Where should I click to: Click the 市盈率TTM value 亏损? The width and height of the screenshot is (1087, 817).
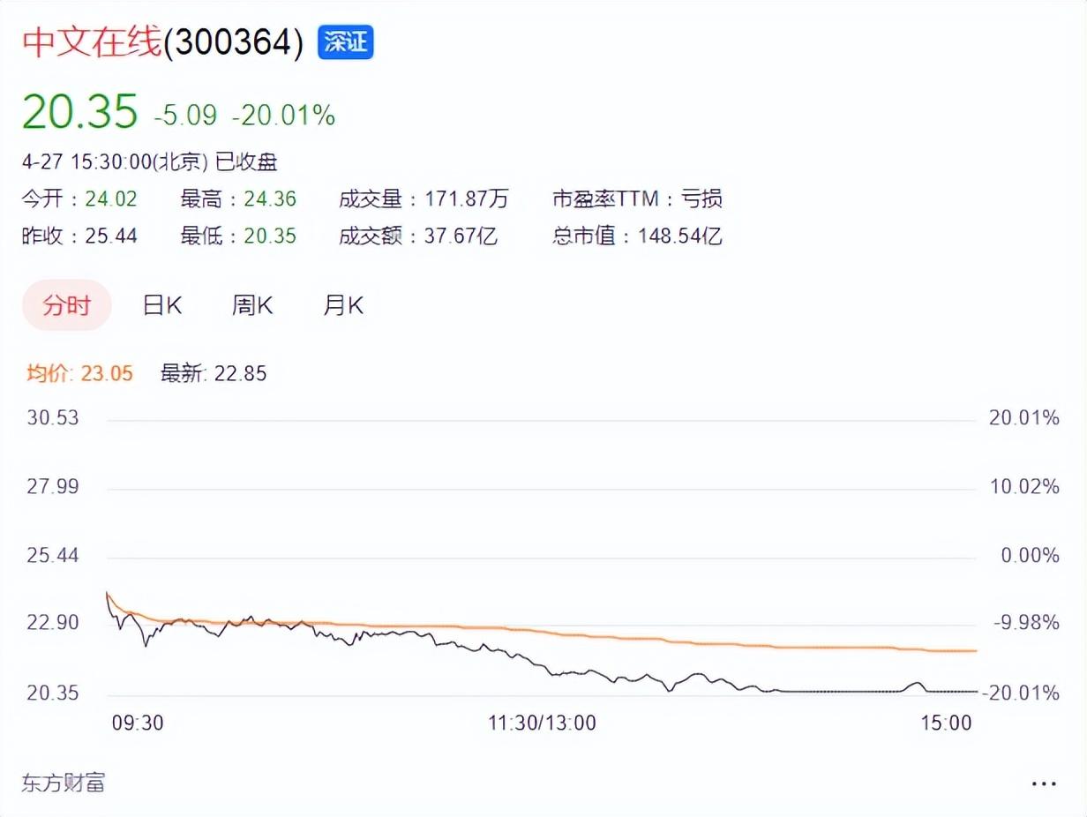[x=701, y=199]
